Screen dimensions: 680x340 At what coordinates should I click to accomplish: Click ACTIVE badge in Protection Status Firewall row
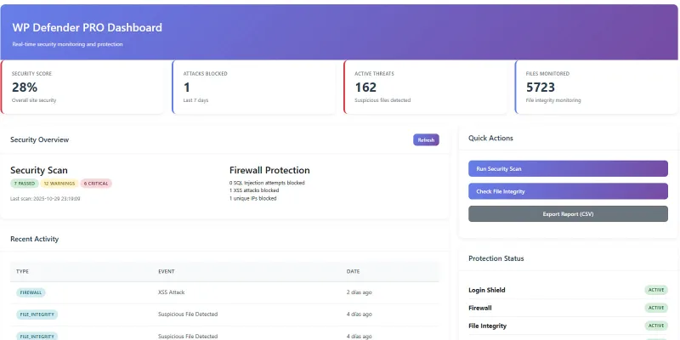point(656,308)
